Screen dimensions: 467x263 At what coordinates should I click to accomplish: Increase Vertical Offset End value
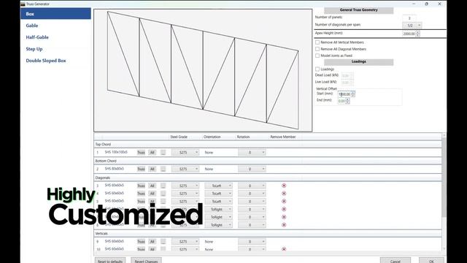[347, 99]
